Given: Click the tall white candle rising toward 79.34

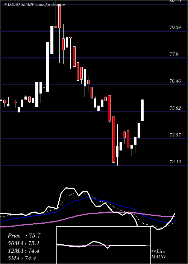Looking at the screenshot, I should [x=48, y=67].
